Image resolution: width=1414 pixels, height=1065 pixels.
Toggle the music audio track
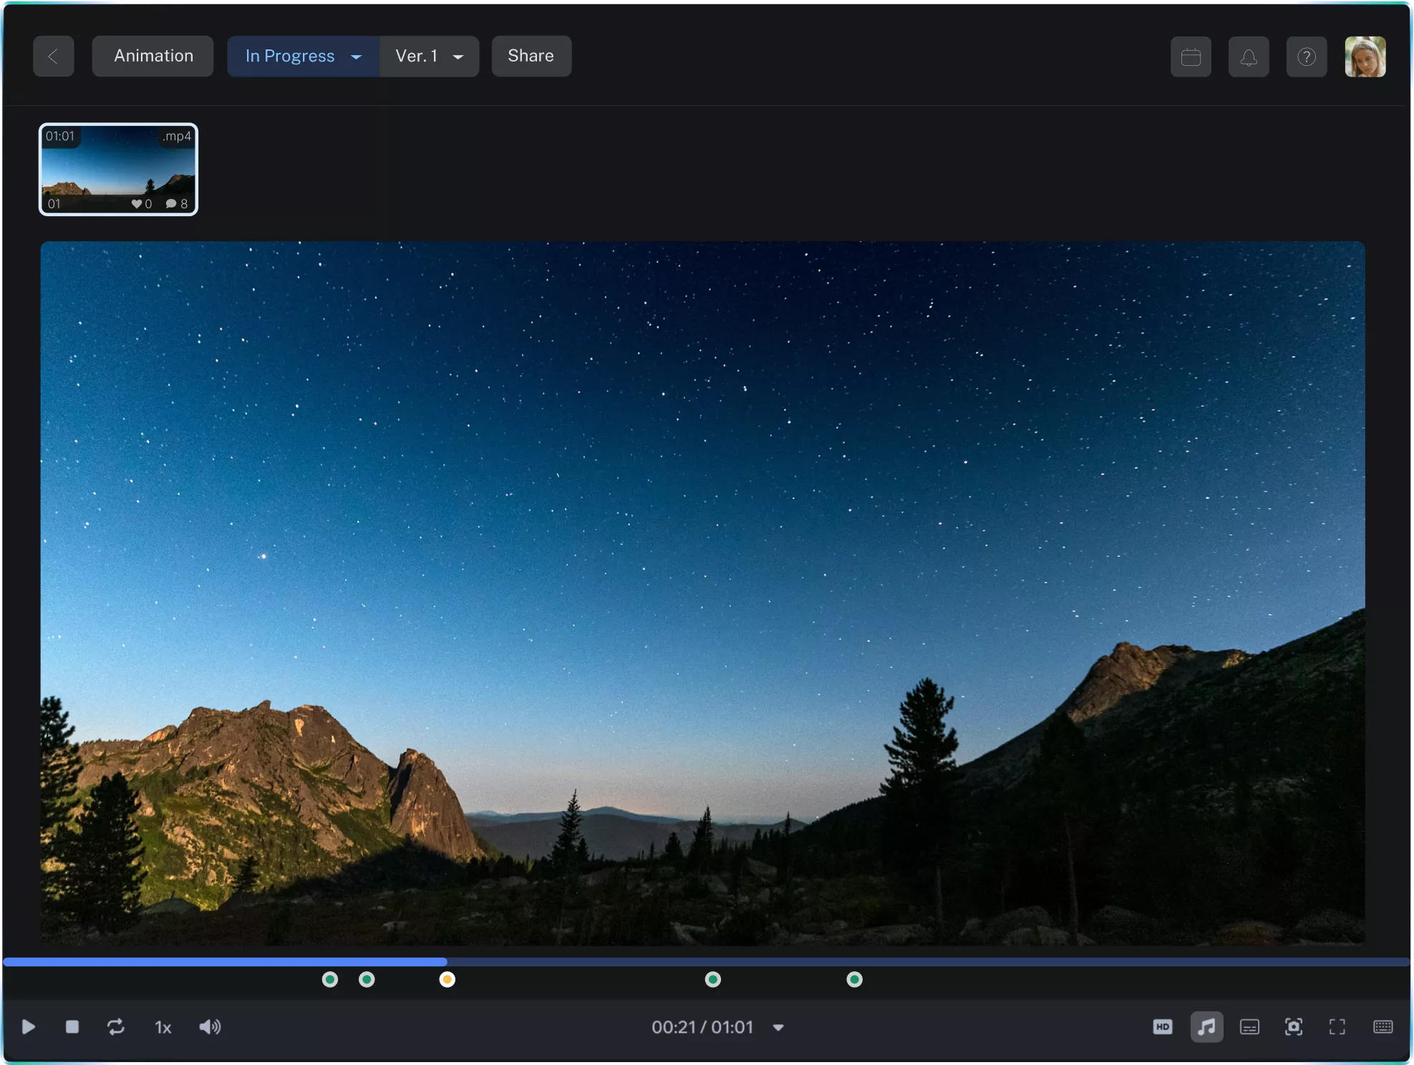click(x=1206, y=1027)
